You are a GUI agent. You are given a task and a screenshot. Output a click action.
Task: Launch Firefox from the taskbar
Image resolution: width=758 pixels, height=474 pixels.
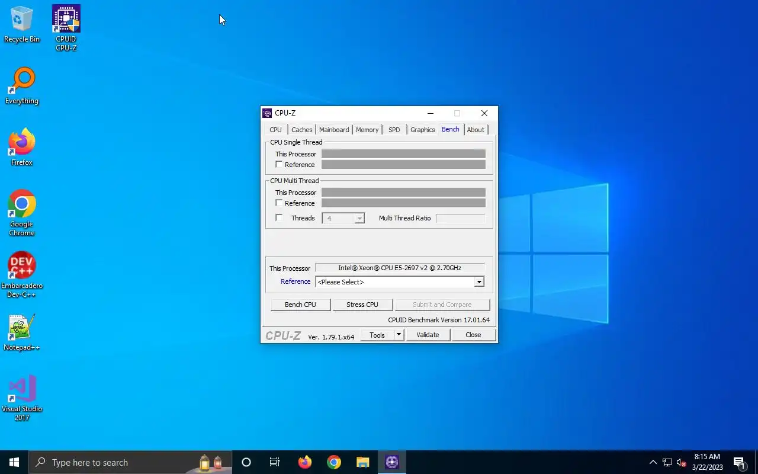pyautogui.click(x=305, y=462)
